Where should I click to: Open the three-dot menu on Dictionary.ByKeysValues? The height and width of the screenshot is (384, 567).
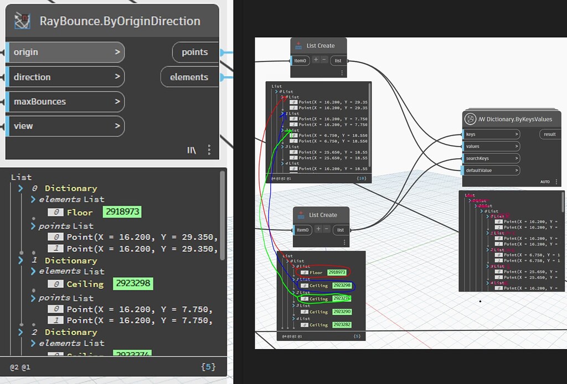556,181
